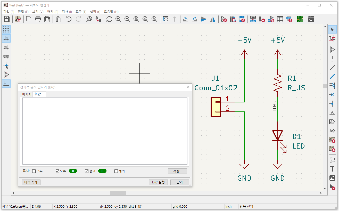Save the schematic with the floppy disk icon
The image size is (339, 211).
[6, 19]
